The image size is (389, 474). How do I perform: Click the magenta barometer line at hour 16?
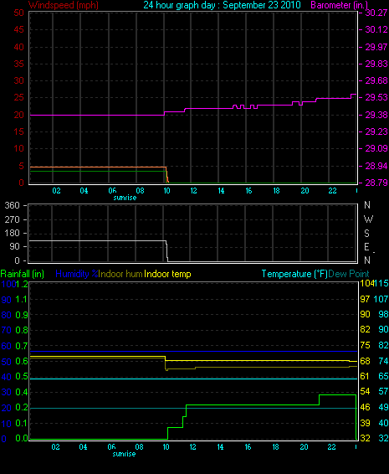tap(248, 108)
